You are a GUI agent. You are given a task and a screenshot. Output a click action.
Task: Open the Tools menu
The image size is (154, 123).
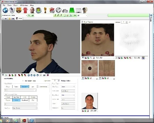pos(9,5)
